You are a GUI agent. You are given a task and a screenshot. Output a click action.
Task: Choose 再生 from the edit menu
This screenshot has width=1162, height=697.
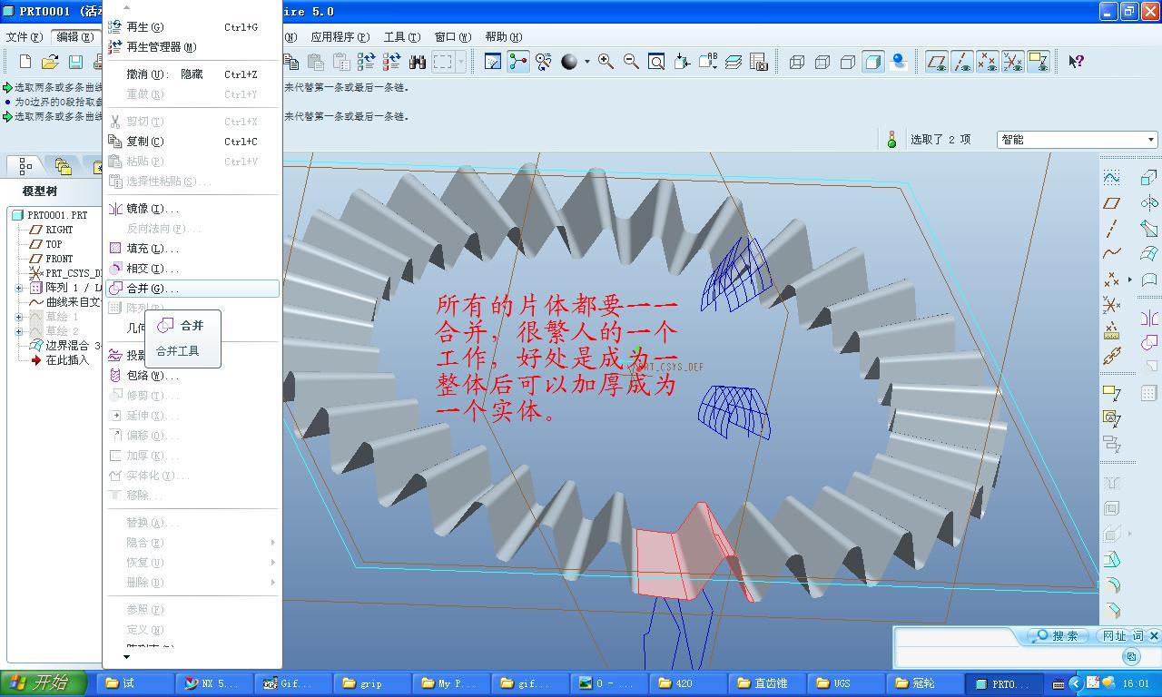[192, 27]
